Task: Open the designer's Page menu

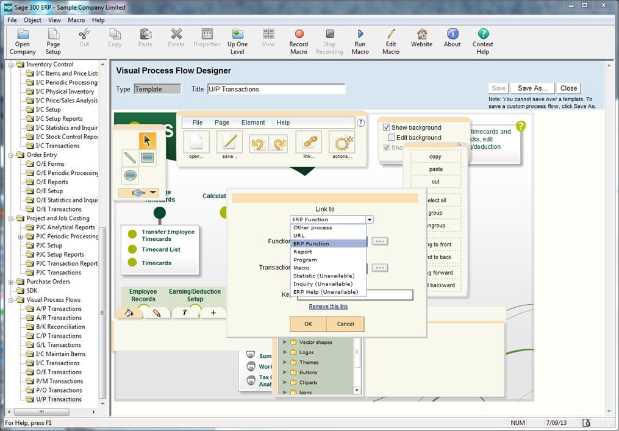Action: 222,123
